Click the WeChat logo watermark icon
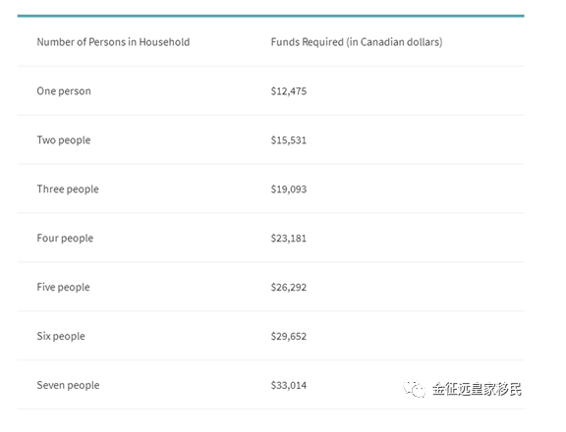566x432 pixels. pos(415,389)
